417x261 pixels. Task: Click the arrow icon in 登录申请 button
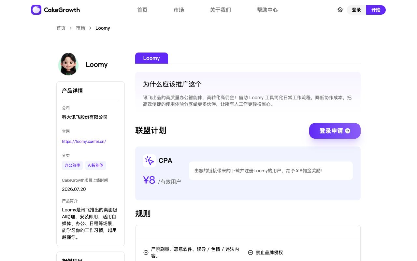tap(348, 131)
